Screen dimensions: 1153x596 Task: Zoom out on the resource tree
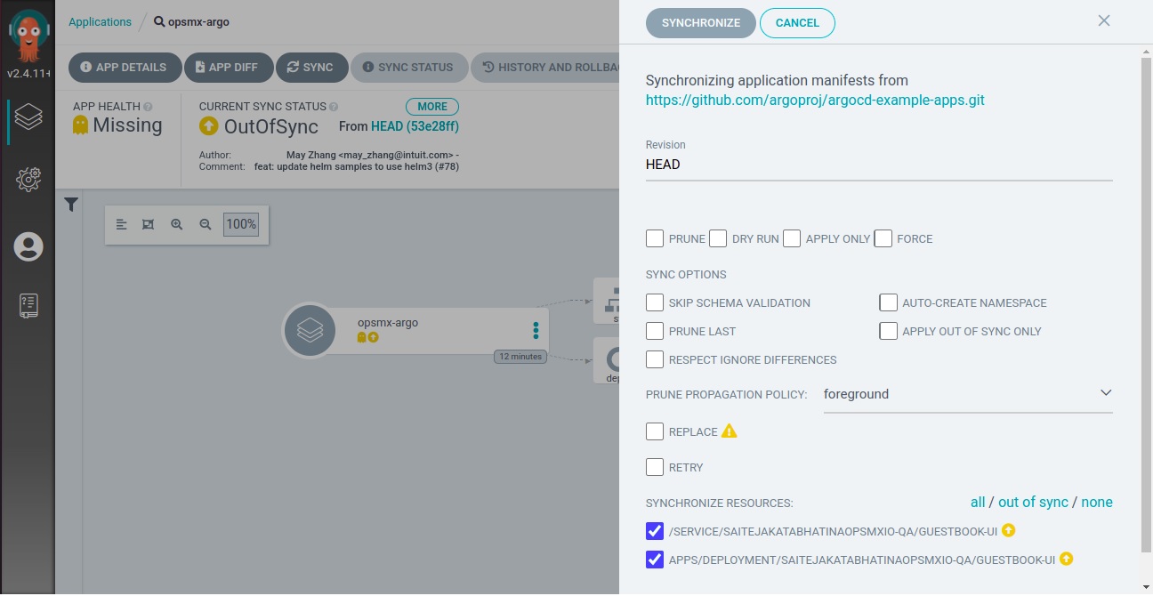(206, 225)
